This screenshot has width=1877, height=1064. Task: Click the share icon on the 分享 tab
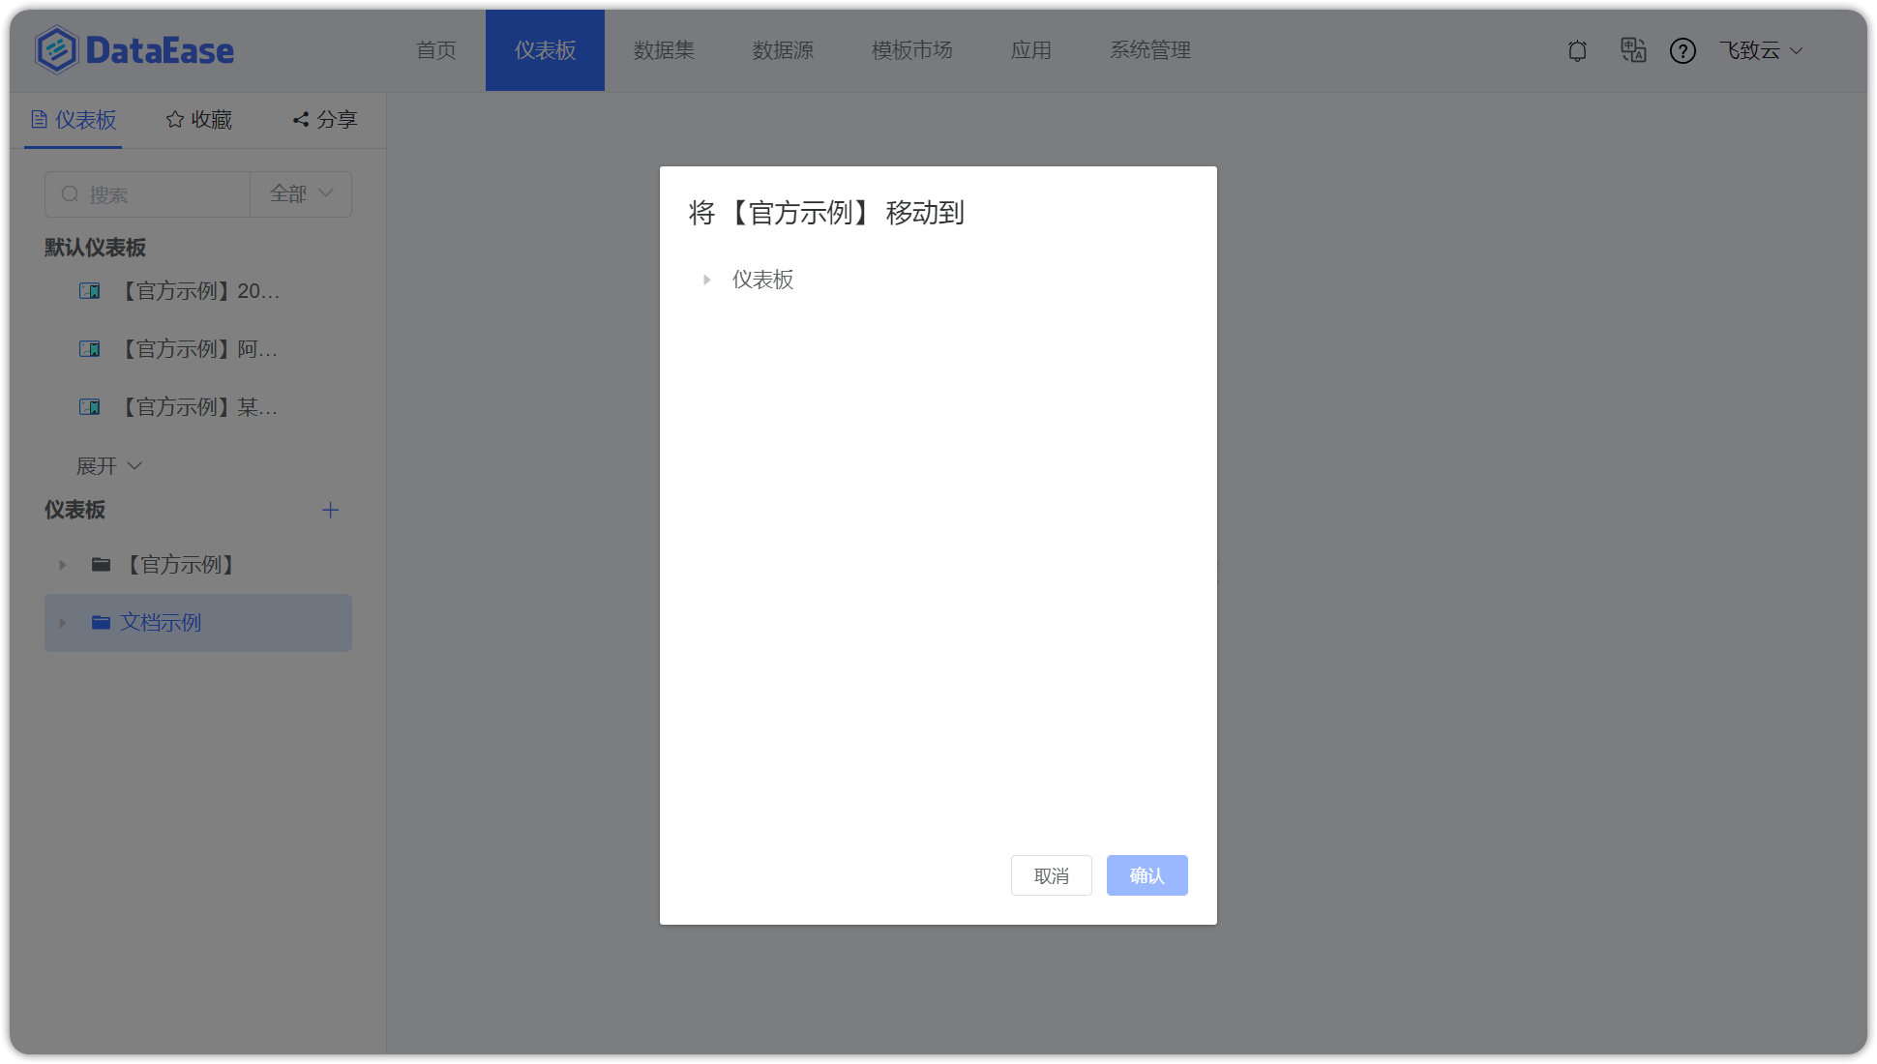(300, 119)
